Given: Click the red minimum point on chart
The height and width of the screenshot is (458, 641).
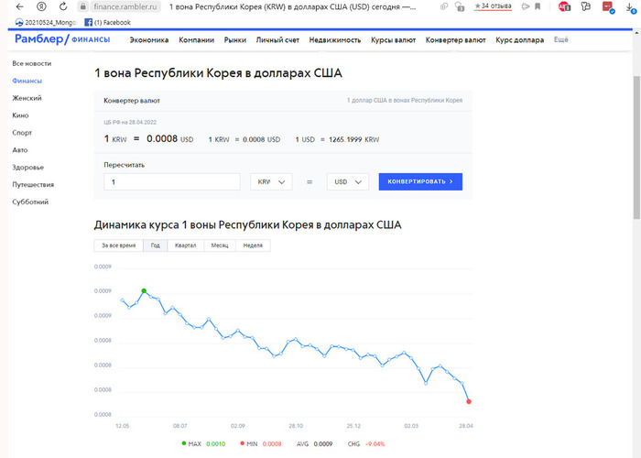Looking at the screenshot, I should point(469,401).
